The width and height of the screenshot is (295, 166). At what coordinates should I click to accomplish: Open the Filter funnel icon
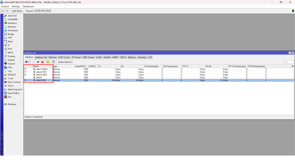tap(53, 62)
